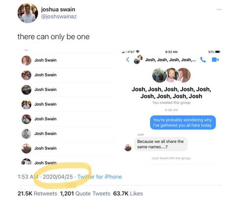View the 63.7K Likes list
The width and height of the screenshot is (235, 199).
pos(128,194)
